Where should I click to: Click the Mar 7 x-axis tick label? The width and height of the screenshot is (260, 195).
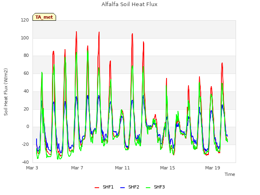tap(77, 168)
